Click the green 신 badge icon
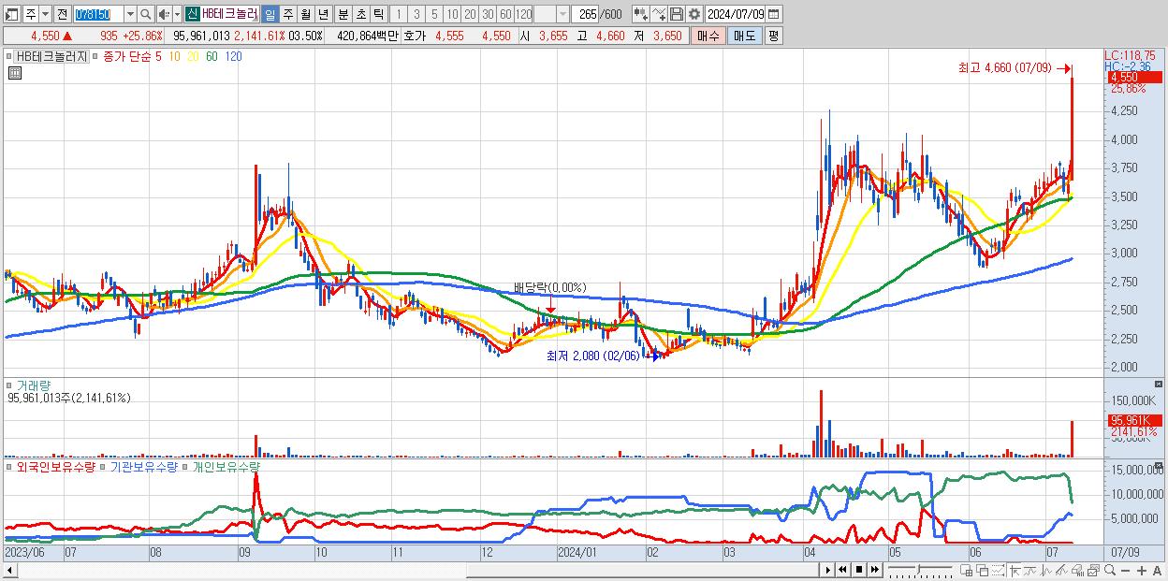 [x=192, y=14]
